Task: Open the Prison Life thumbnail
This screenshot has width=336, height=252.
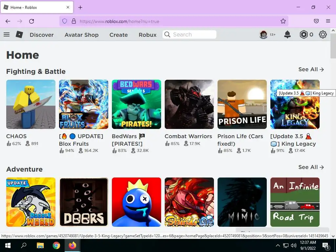Action: point(242,104)
